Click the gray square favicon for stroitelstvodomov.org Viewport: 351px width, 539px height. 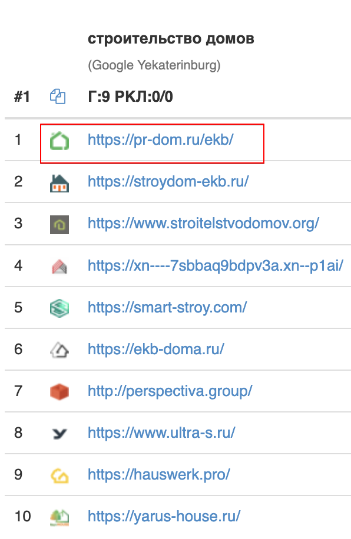click(59, 224)
